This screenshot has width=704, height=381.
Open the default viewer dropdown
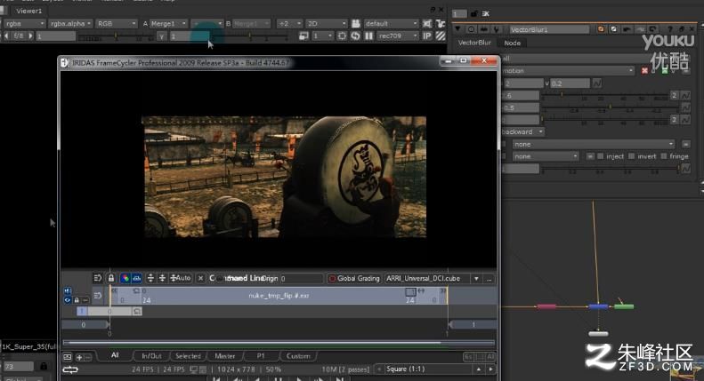pyautogui.click(x=391, y=23)
